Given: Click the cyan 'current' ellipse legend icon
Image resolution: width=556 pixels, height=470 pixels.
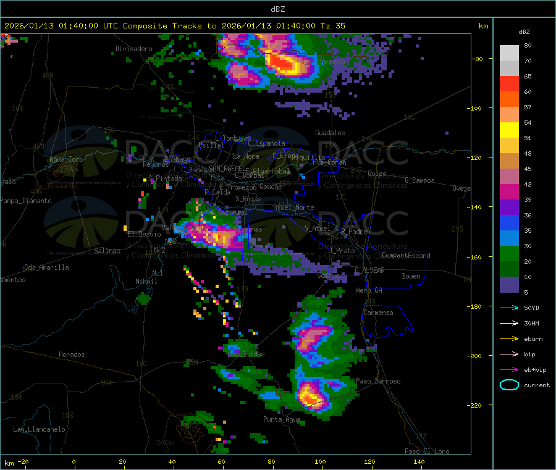Looking at the screenshot, I should coord(509,385).
